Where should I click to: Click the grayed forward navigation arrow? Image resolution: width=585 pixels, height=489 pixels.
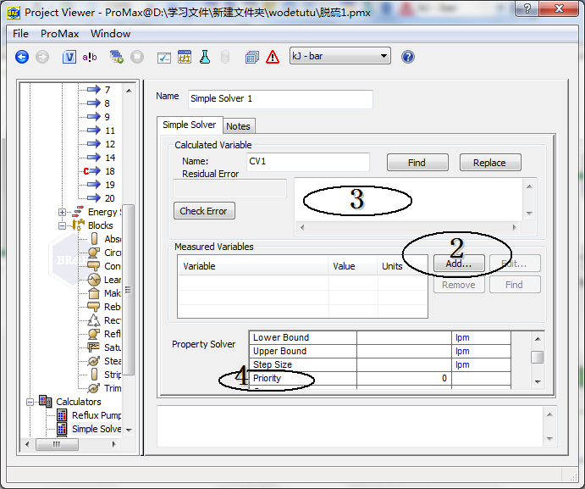pyautogui.click(x=42, y=57)
